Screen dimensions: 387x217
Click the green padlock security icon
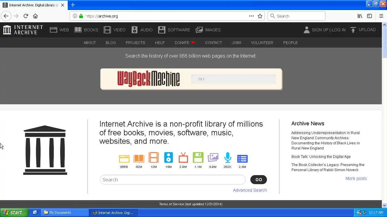tap(81, 16)
